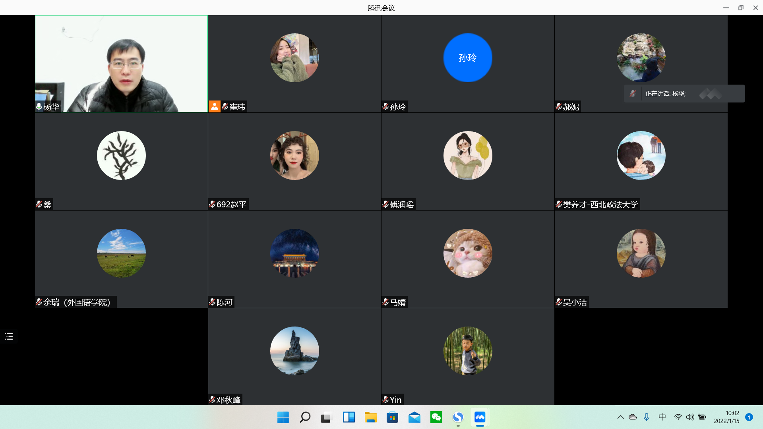Click the muted mic icon next to 孙玲

tap(385, 106)
